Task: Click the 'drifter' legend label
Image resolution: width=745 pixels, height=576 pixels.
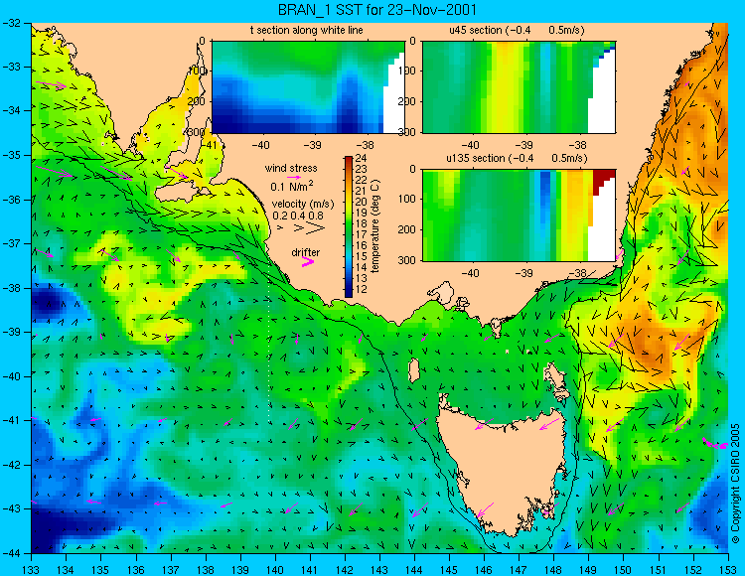Action: [x=306, y=252]
